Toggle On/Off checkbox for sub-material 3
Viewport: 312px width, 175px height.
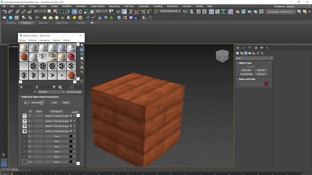(x=75, y=126)
